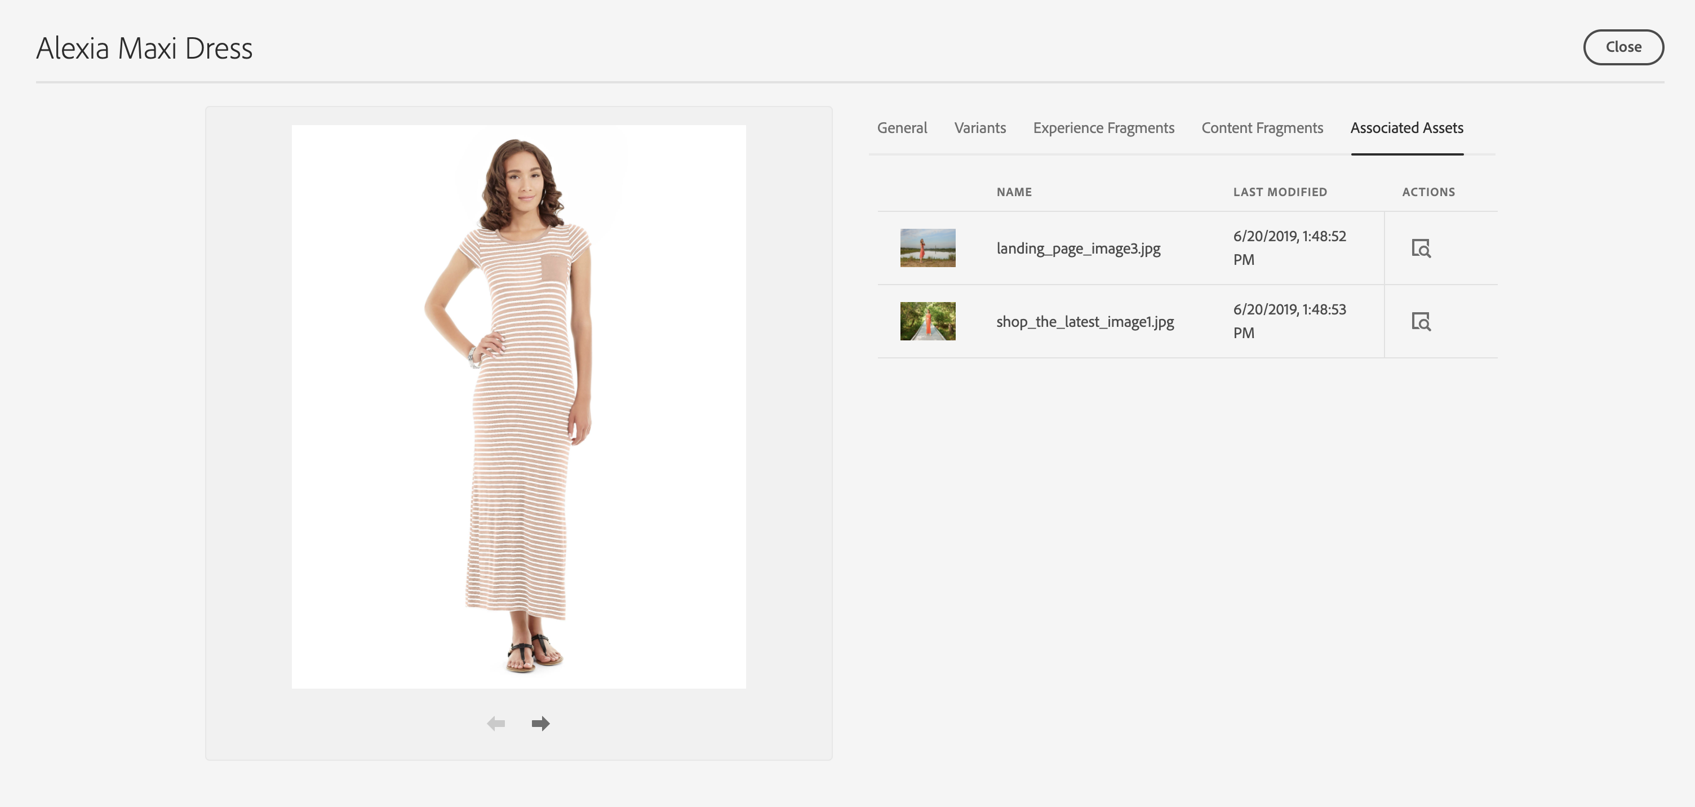Click the NAME column header
This screenshot has width=1695, height=807.
1014,192
